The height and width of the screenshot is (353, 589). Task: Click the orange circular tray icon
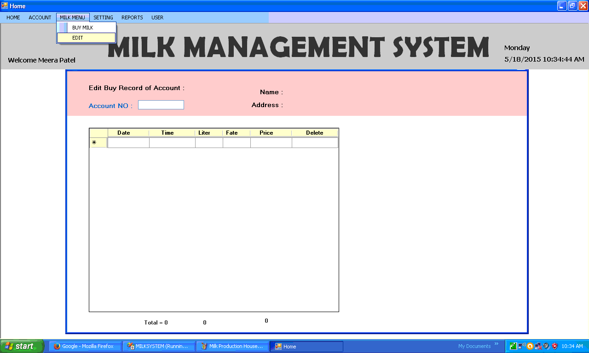pos(530,346)
